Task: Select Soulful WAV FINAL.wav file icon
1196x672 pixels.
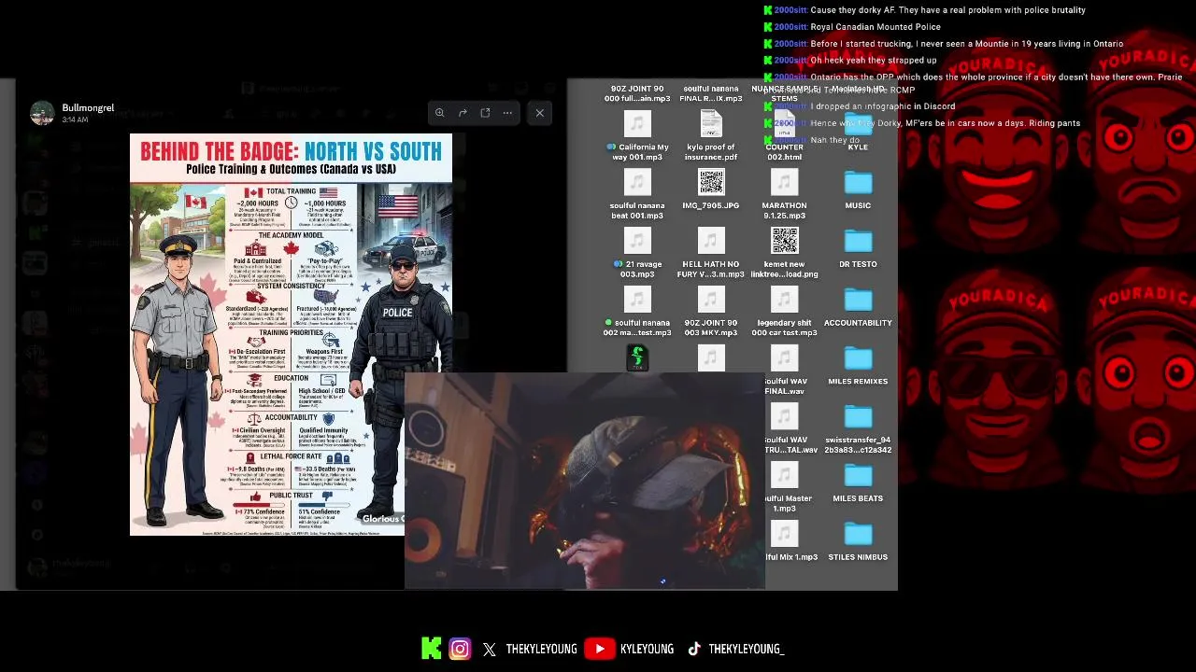Action: 784,358
